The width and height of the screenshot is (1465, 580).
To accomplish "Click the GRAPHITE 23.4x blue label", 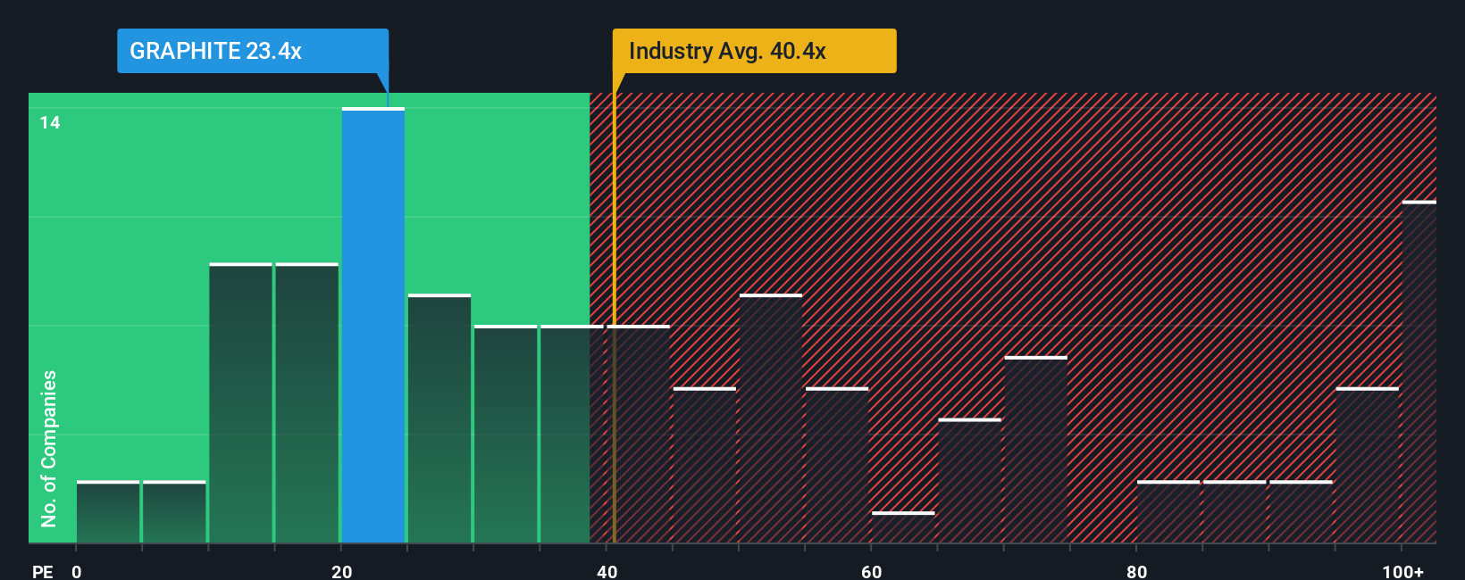I will click(253, 51).
